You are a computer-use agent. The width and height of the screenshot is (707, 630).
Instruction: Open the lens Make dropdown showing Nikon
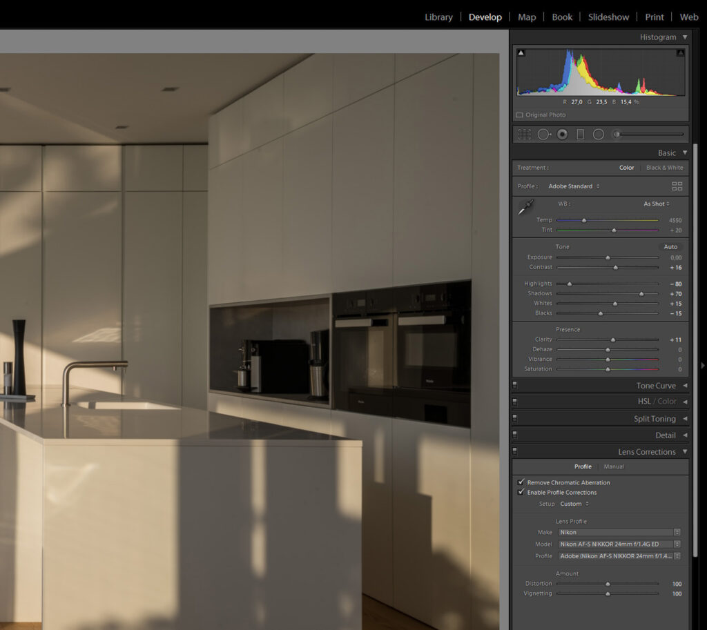(x=615, y=532)
